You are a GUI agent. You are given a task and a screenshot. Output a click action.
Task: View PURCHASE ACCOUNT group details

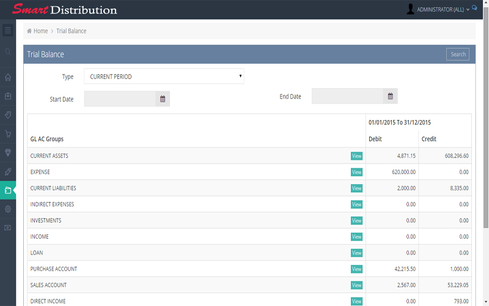356,269
